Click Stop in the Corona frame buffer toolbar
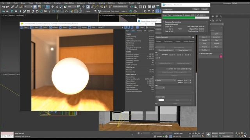The height and width of the screenshot is (140, 250). [140, 28]
